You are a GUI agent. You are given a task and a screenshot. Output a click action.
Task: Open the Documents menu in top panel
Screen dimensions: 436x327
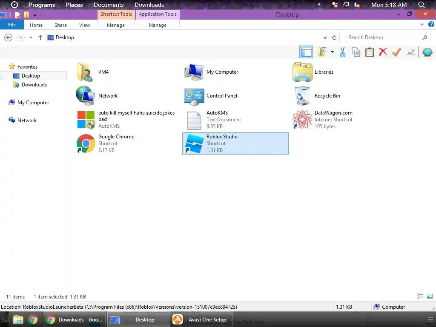pos(109,5)
